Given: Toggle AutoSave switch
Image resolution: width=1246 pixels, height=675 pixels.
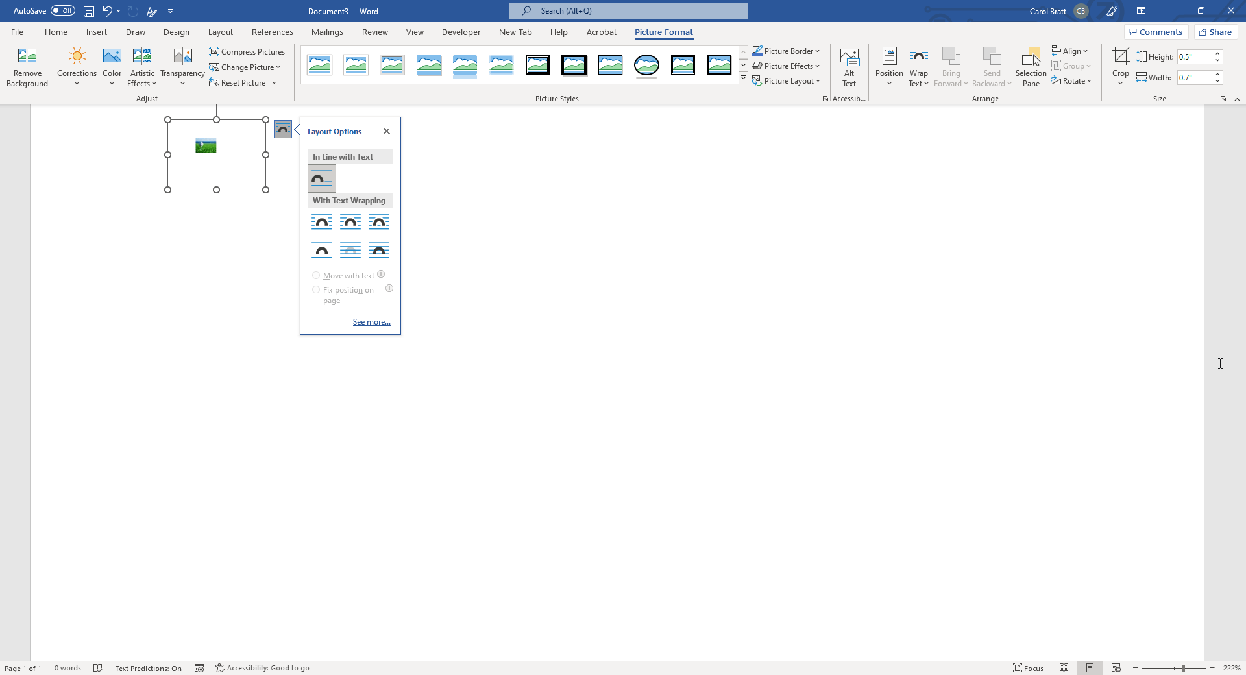Looking at the screenshot, I should click(x=63, y=11).
